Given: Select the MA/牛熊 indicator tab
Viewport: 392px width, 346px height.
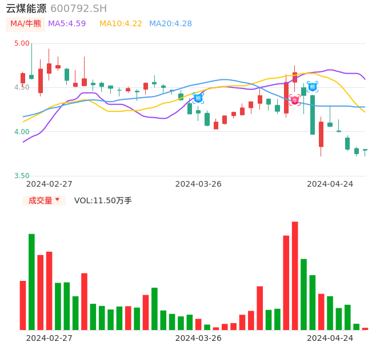Looking at the screenshot, I should click(26, 24).
